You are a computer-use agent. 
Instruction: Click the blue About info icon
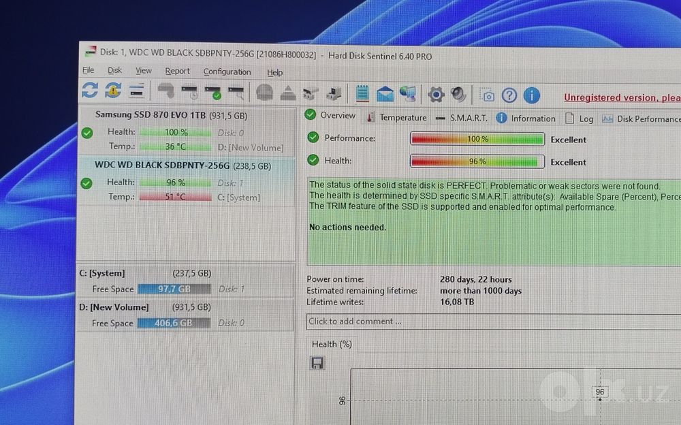[532, 95]
